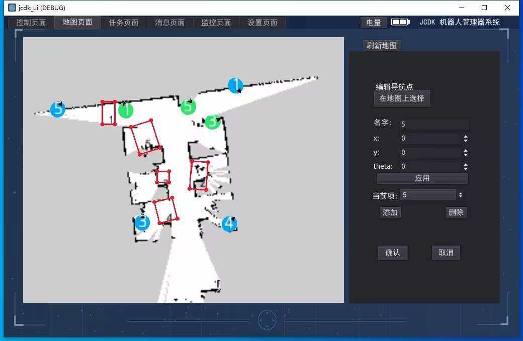Select blue waypoint marker 5 on map
This screenshot has height=341, width=523.
tap(58, 109)
